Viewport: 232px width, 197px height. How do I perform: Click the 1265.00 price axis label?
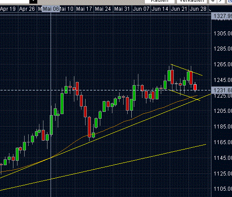click(223, 64)
